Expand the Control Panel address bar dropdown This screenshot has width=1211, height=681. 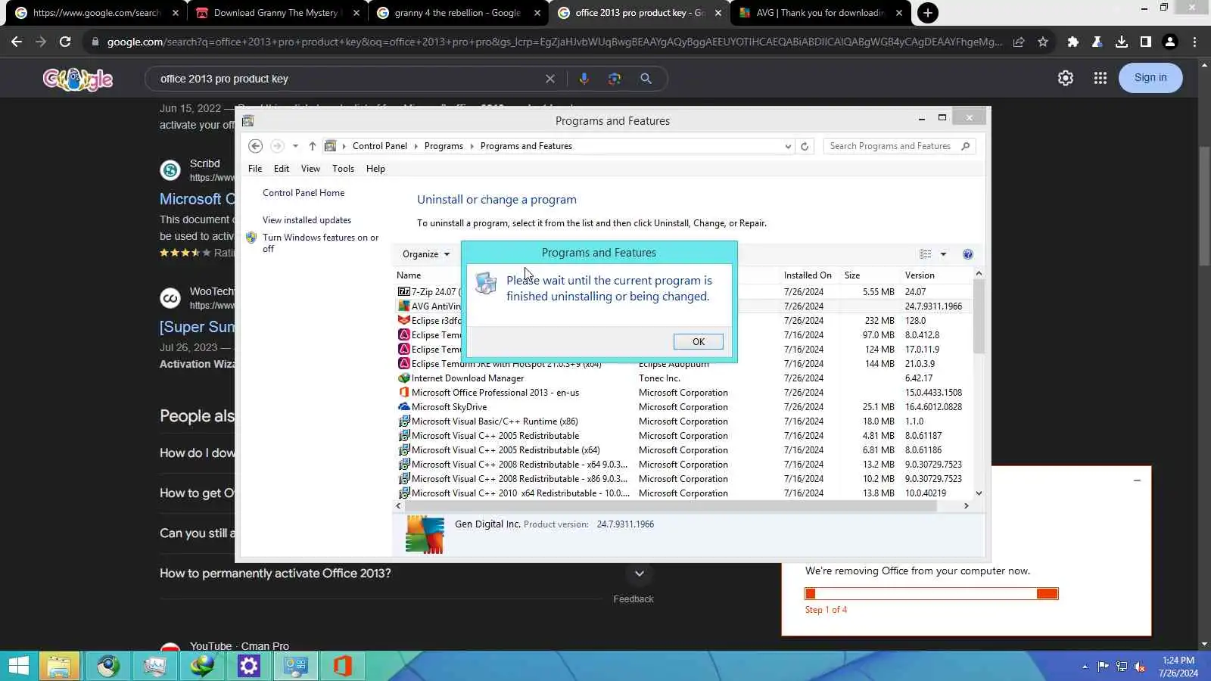[x=788, y=146]
